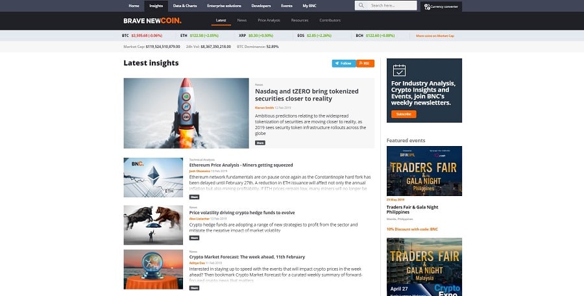
Task: Subscribe to BNC's weekly newsletter
Action: pos(403,114)
